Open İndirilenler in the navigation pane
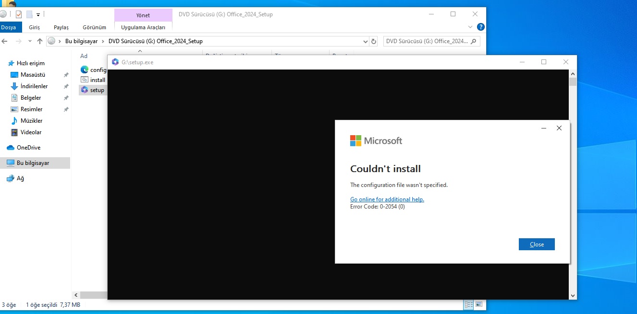 click(x=34, y=86)
